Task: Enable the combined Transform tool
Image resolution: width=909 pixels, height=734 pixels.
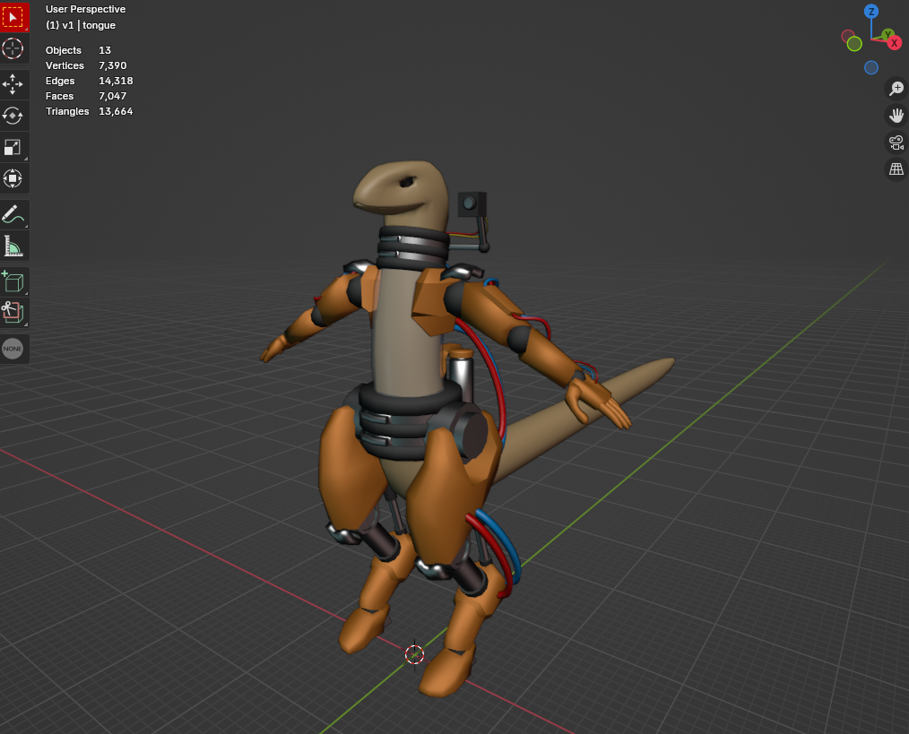Action: pyautogui.click(x=13, y=178)
